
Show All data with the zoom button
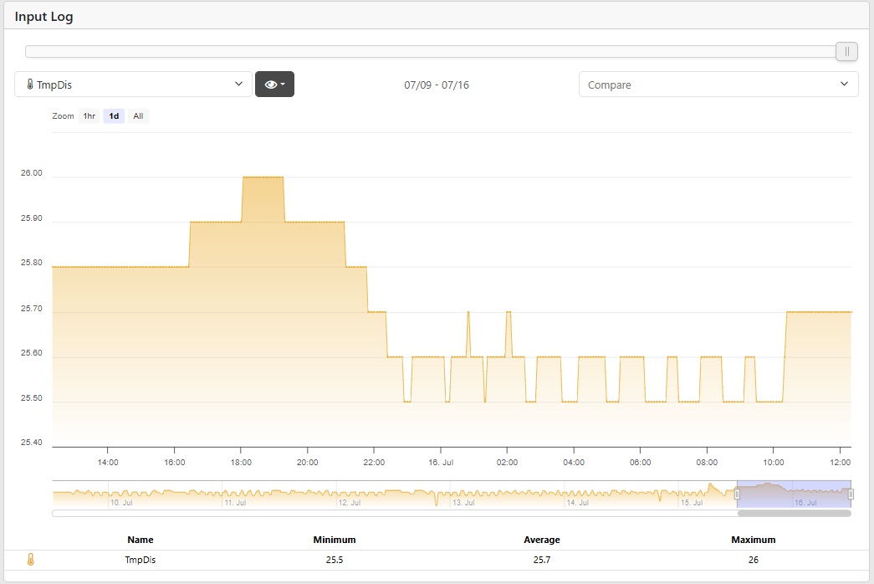point(138,116)
